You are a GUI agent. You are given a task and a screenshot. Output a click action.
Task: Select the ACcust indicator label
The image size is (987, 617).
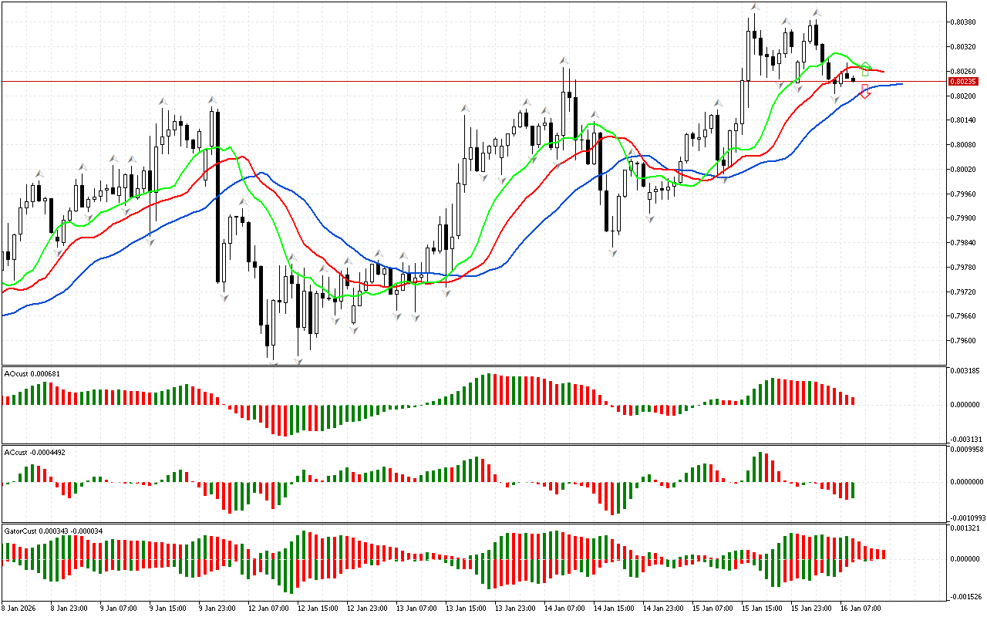coord(34,452)
